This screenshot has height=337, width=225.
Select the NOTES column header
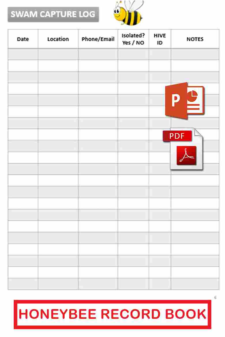coord(195,39)
